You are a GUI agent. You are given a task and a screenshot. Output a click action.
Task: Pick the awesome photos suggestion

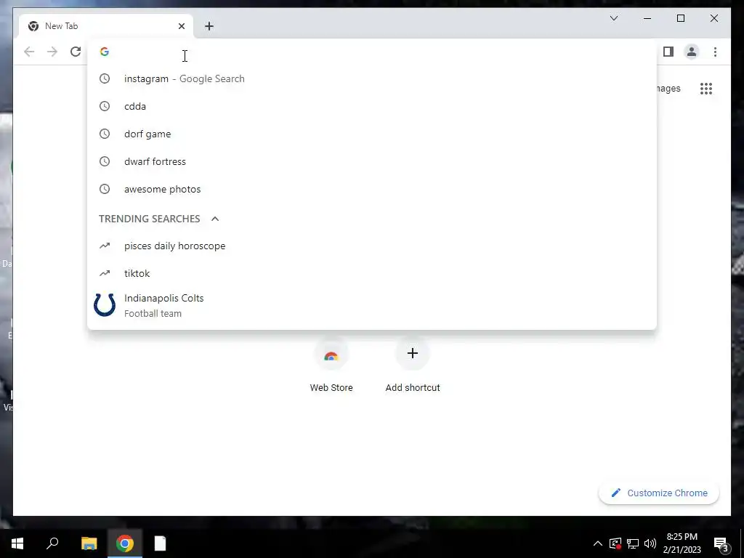(372, 189)
